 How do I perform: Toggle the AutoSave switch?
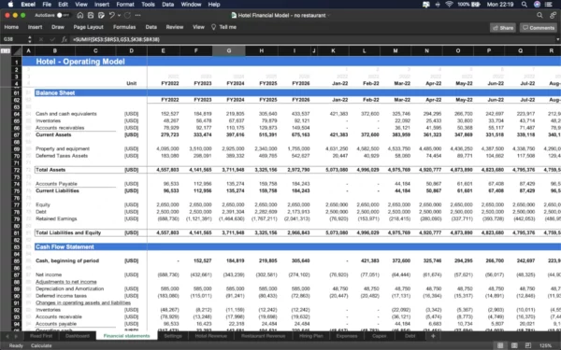pos(63,15)
